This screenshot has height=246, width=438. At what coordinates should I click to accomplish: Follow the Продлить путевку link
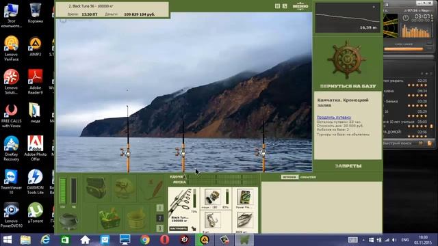click(334, 118)
